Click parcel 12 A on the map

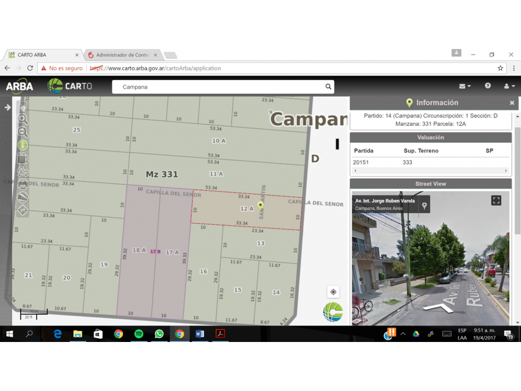pos(246,209)
